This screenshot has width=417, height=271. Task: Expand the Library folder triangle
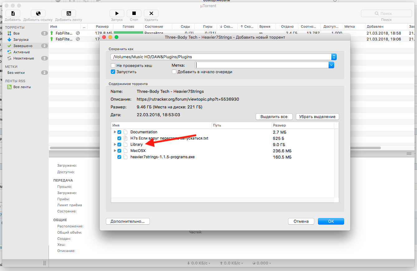point(115,145)
